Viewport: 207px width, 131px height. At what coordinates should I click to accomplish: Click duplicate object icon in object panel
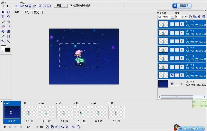pos(195,17)
